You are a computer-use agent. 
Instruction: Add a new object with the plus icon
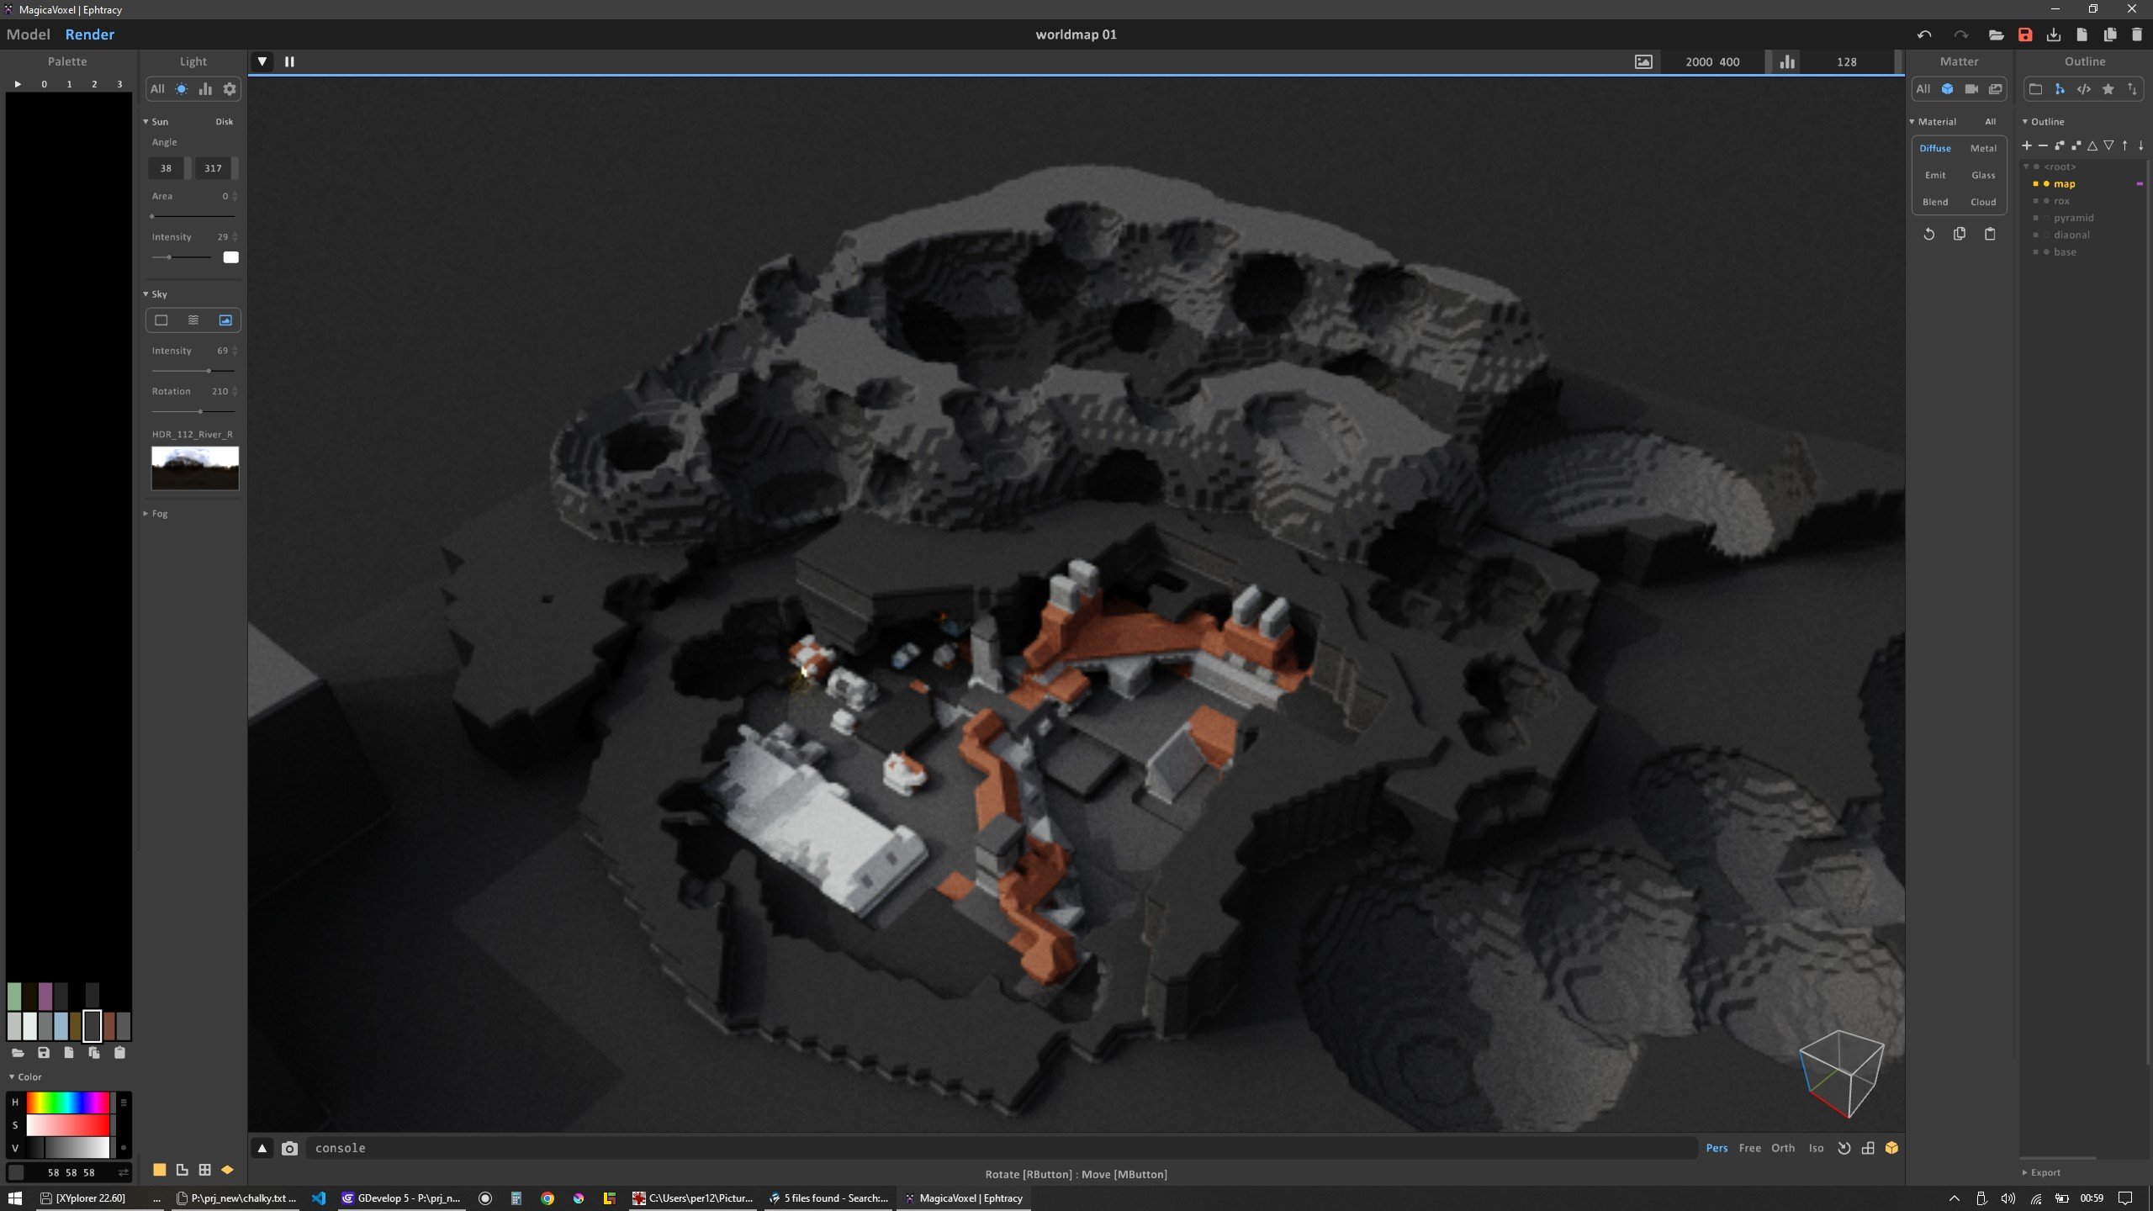(2027, 145)
